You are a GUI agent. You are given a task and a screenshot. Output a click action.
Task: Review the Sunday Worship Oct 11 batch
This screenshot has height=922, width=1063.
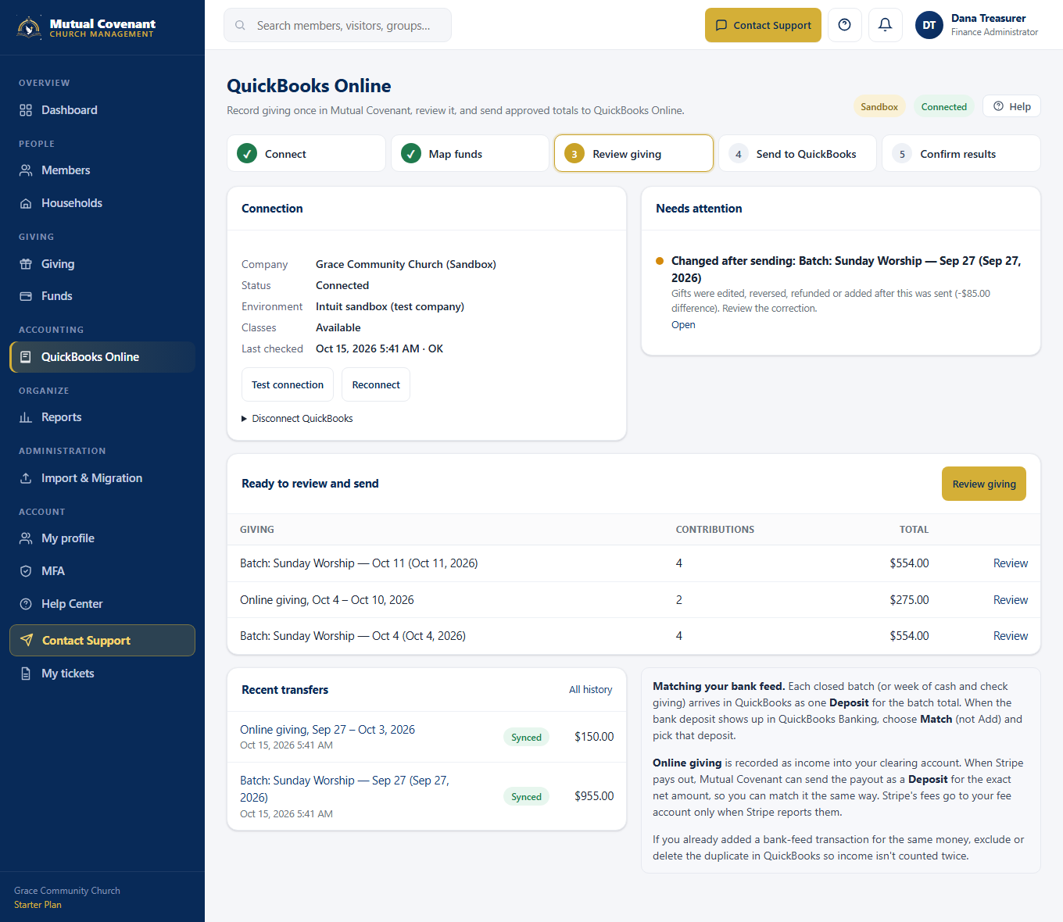1011,563
